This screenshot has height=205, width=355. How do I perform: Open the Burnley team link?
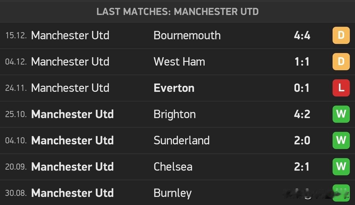click(173, 193)
